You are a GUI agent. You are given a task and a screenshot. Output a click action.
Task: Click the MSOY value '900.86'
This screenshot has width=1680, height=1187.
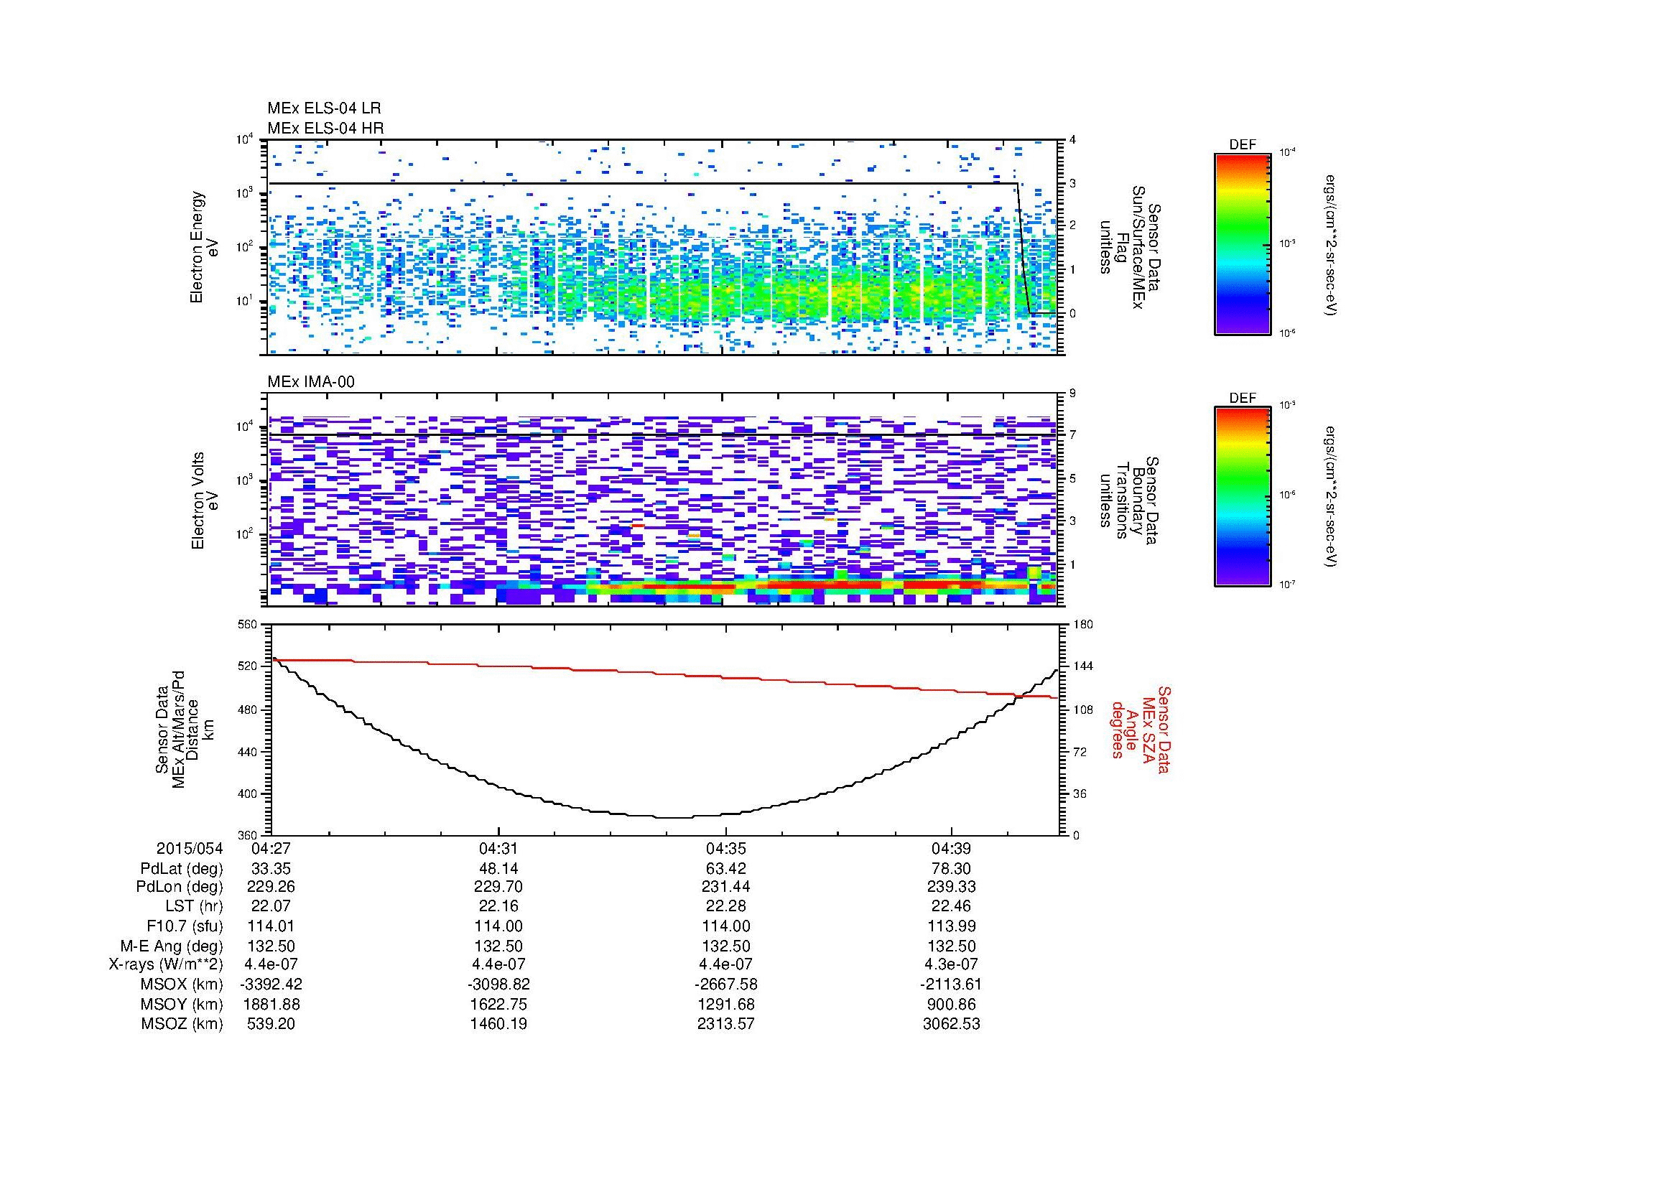tap(951, 1005)
